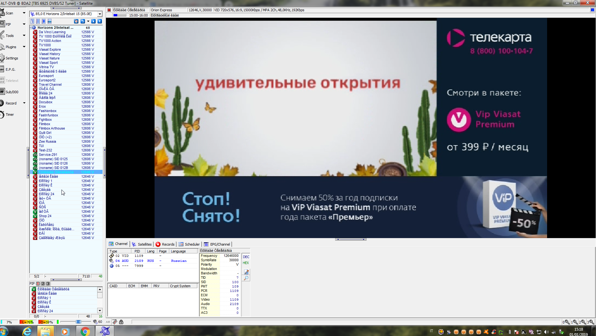Select Da Vinci Learning channel

52,32
